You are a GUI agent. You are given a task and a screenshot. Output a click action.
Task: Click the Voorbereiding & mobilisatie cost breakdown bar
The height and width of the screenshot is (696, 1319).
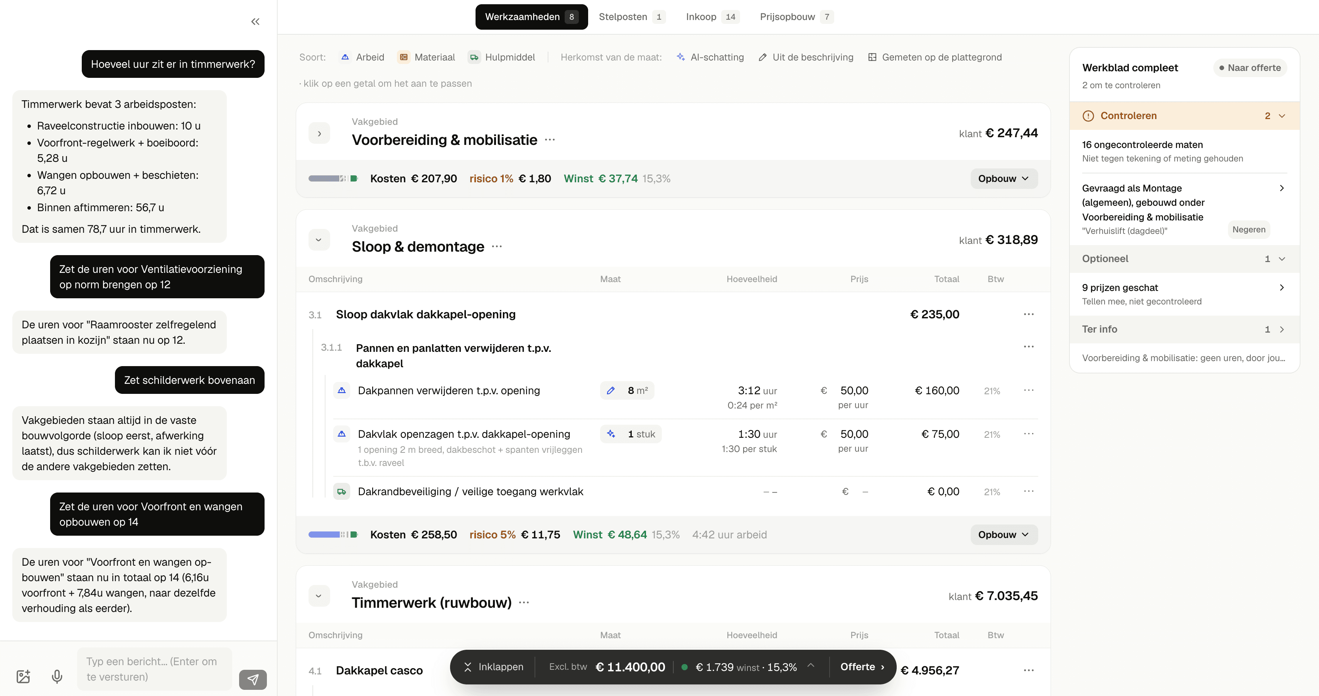click(332, 178)
